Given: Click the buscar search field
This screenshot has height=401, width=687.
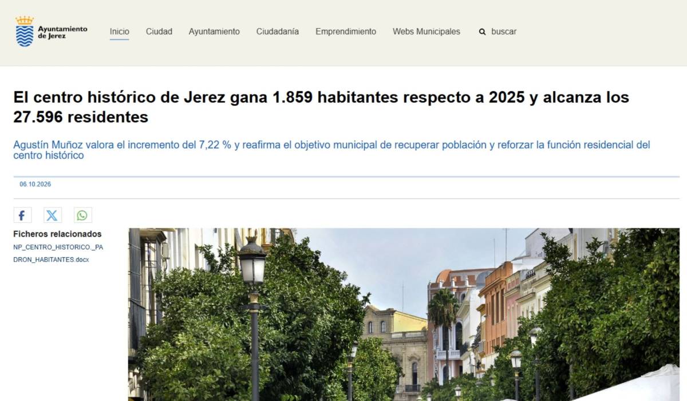Looking at the screenshot, I should (504, 32).
